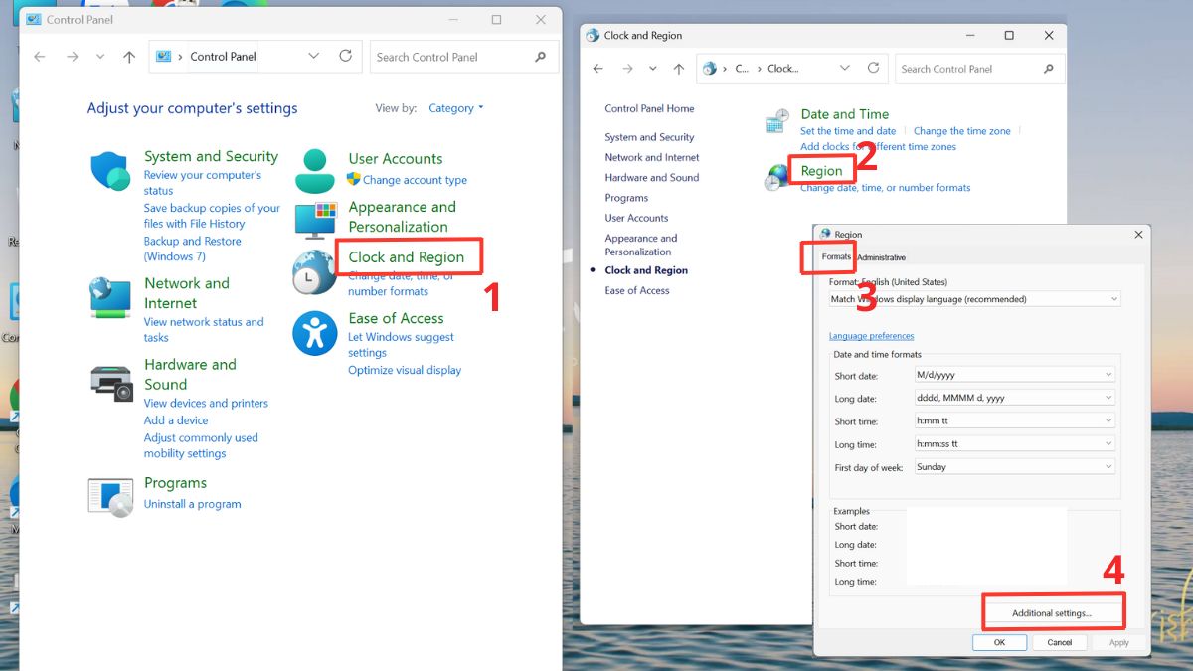Click Change the time zone

coord(961,130)
